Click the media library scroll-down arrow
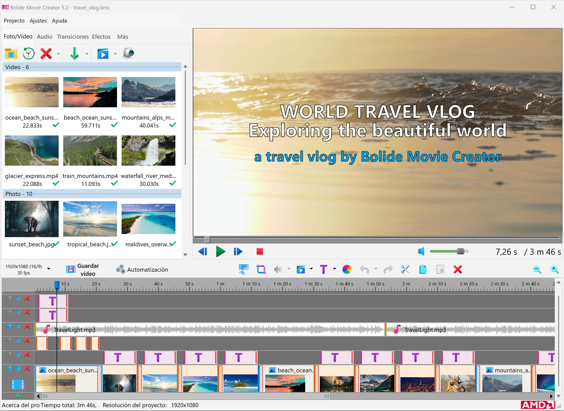The image size is (564, 411). click(x=186, y=255)
